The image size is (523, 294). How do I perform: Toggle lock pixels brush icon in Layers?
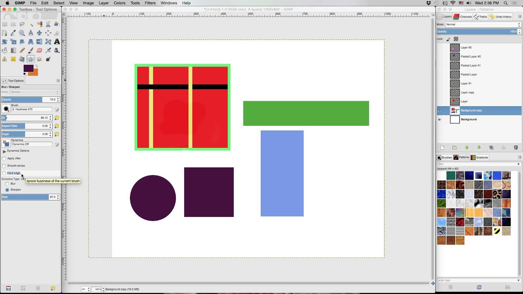coord(448,39)
